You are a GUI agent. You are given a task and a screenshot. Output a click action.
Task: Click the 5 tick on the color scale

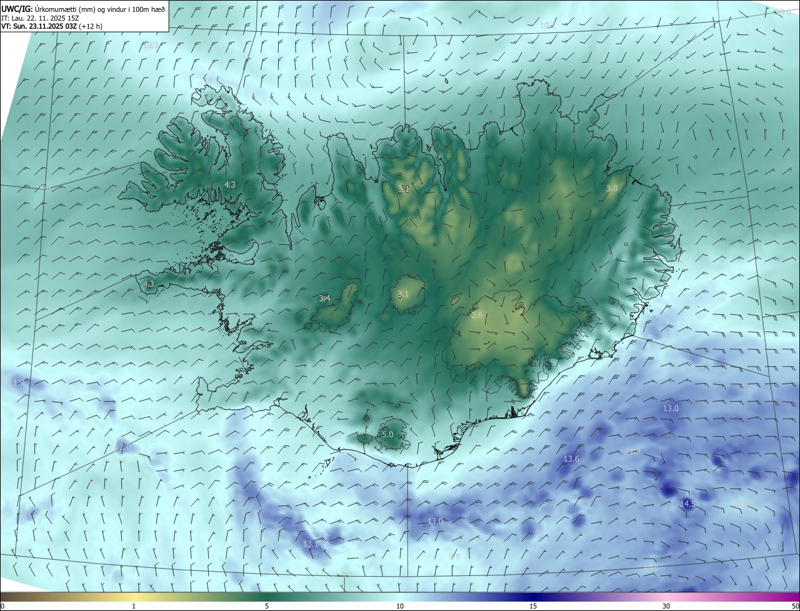[267, 606]
